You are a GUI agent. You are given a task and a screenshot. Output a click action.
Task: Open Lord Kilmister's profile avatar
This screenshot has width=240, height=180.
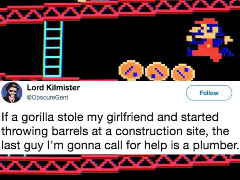pos(12,93)
